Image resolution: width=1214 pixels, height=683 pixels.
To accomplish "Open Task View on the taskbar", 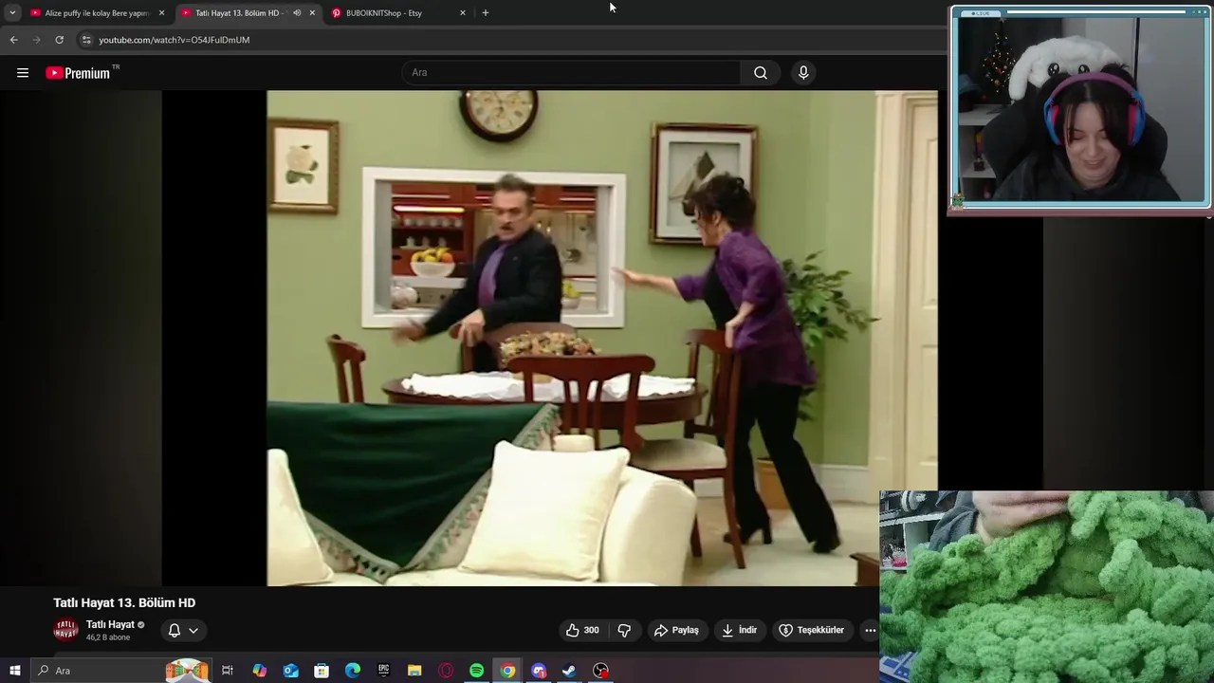I will (228, 671).
